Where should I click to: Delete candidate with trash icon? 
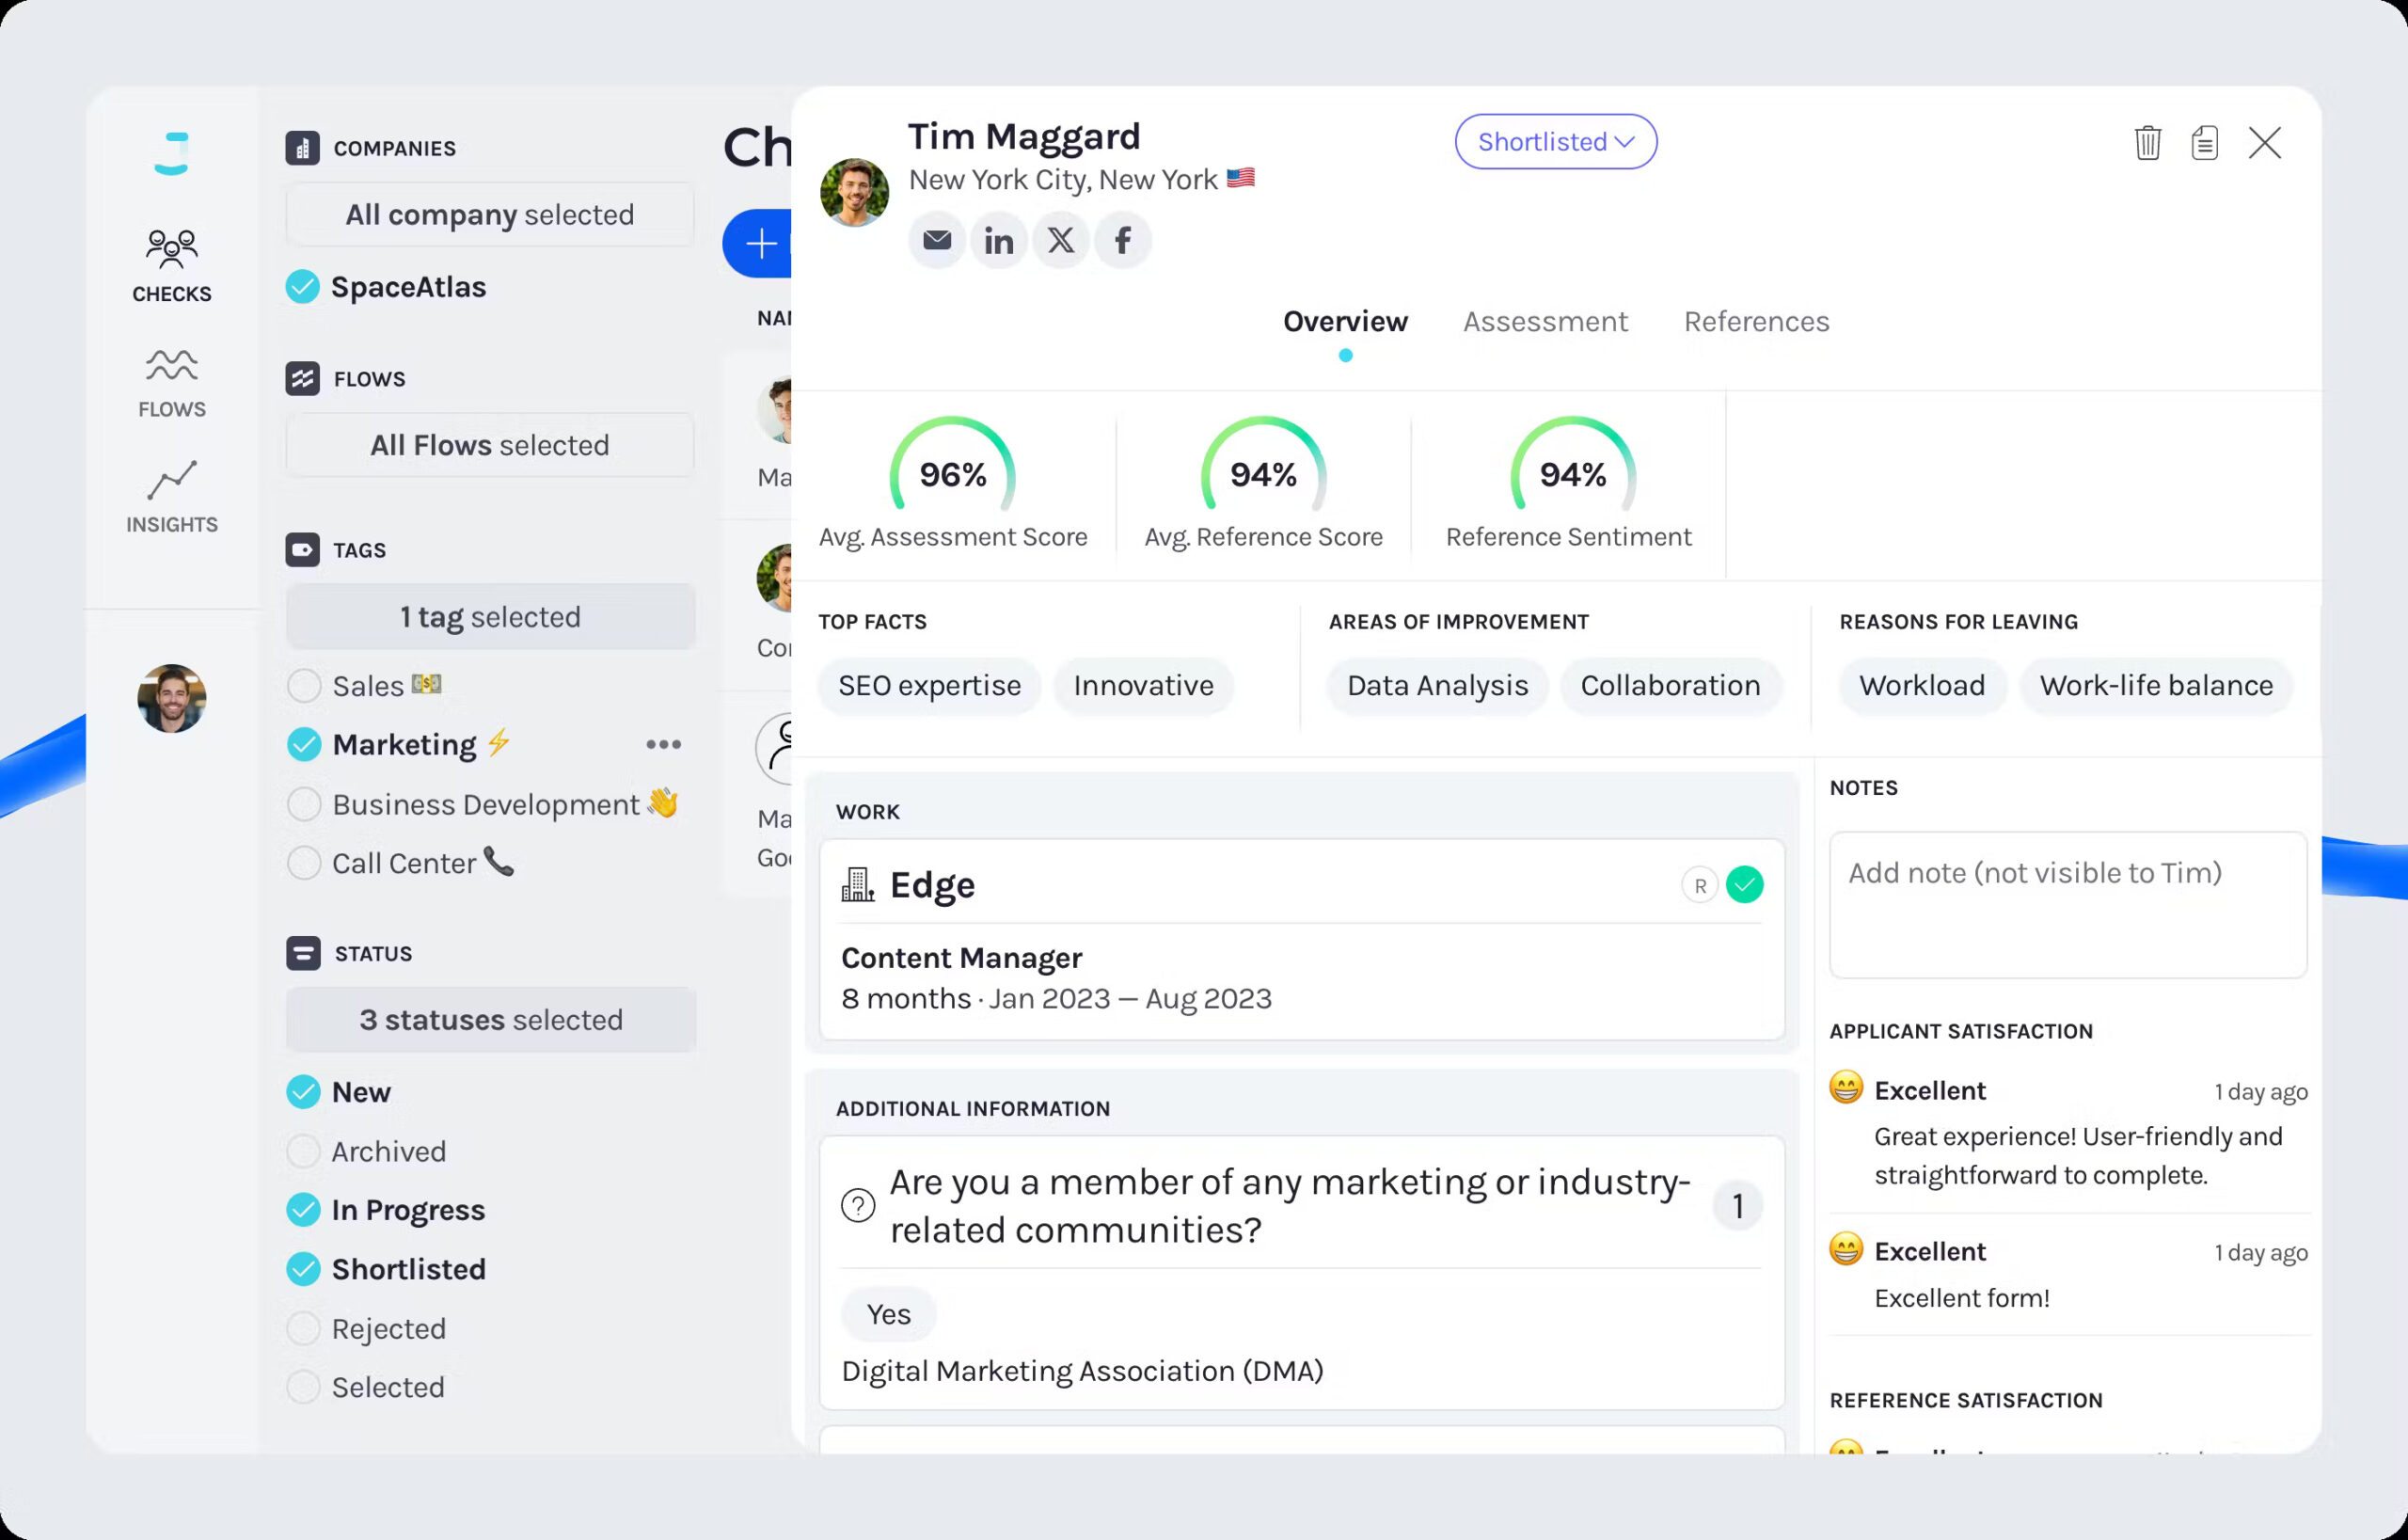2147,143
